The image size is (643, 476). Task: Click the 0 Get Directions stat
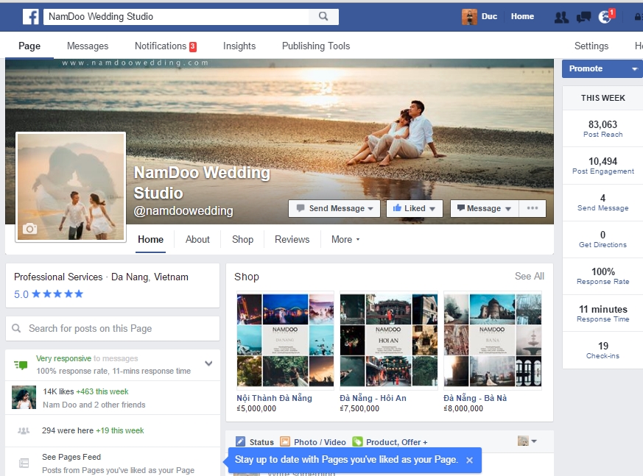tap(602, 239)
